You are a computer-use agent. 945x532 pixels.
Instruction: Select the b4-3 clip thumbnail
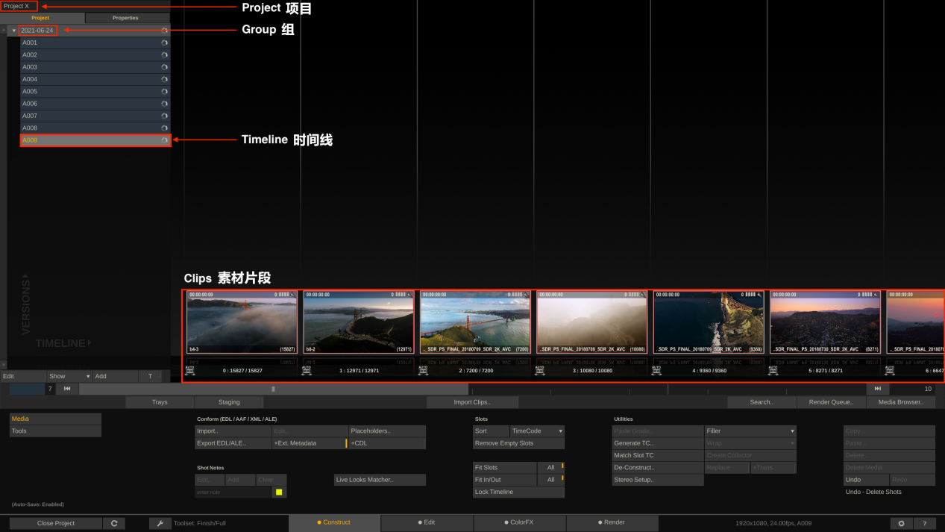[x=242, y=322]
